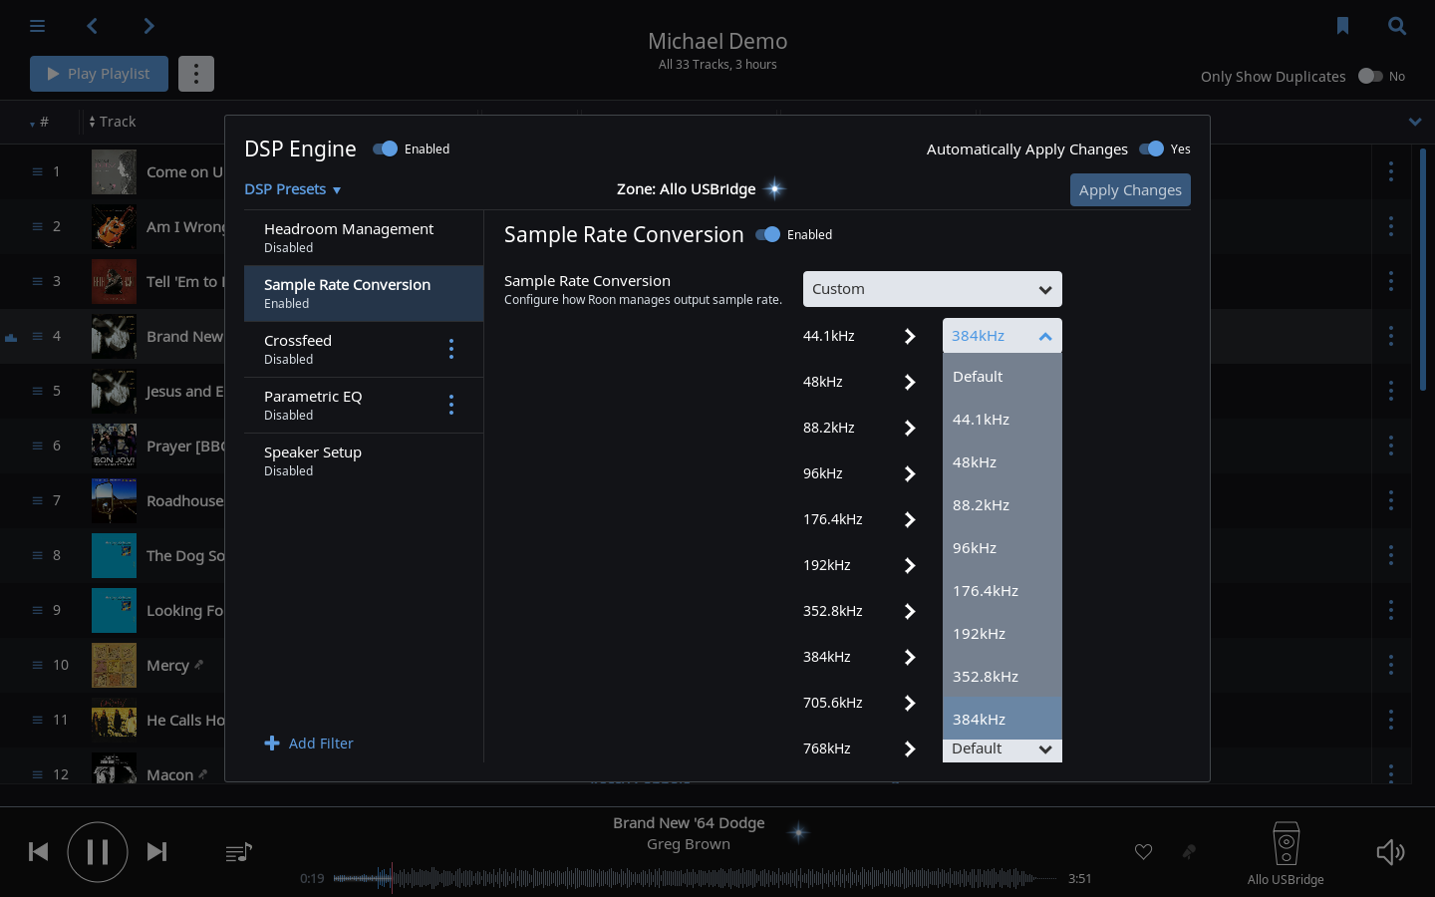This screenshot has height=897, width=1435.
Task: Disable the DSP Engine toggle
Action: tap(386, 149)
